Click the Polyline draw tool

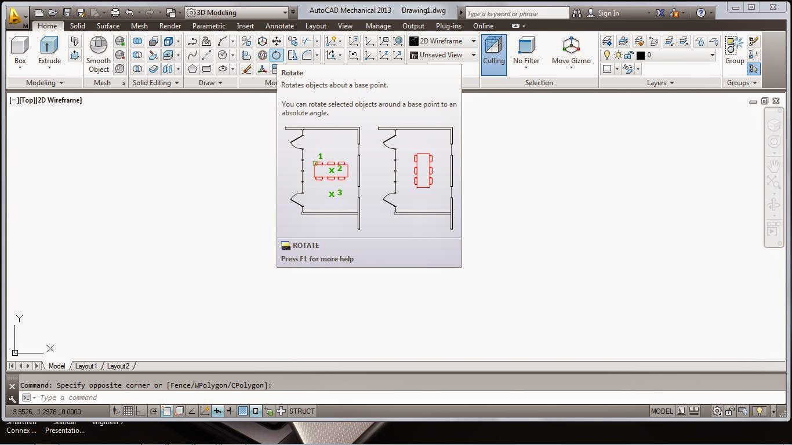pyautogui.click(x=192, y=41)
